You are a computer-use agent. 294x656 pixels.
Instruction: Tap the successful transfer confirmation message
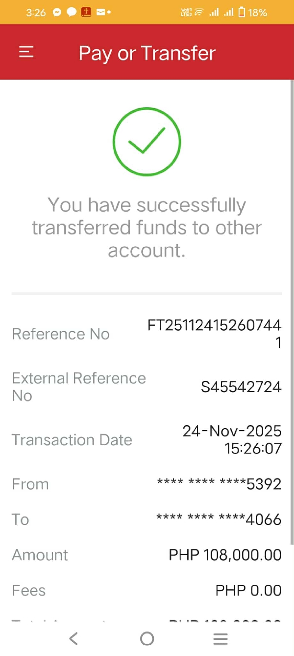point(147,227)
